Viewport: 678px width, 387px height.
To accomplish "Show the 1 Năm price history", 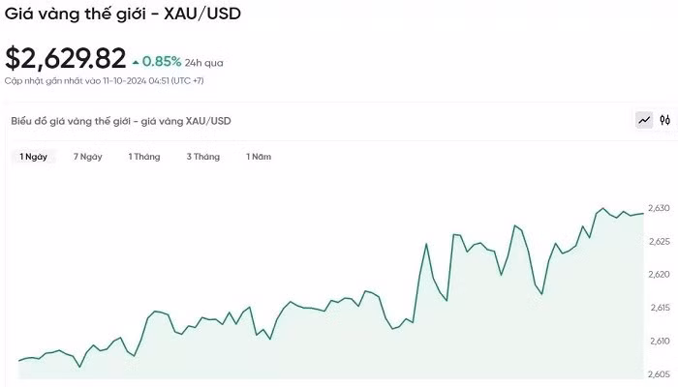I will tap(259, 157).
